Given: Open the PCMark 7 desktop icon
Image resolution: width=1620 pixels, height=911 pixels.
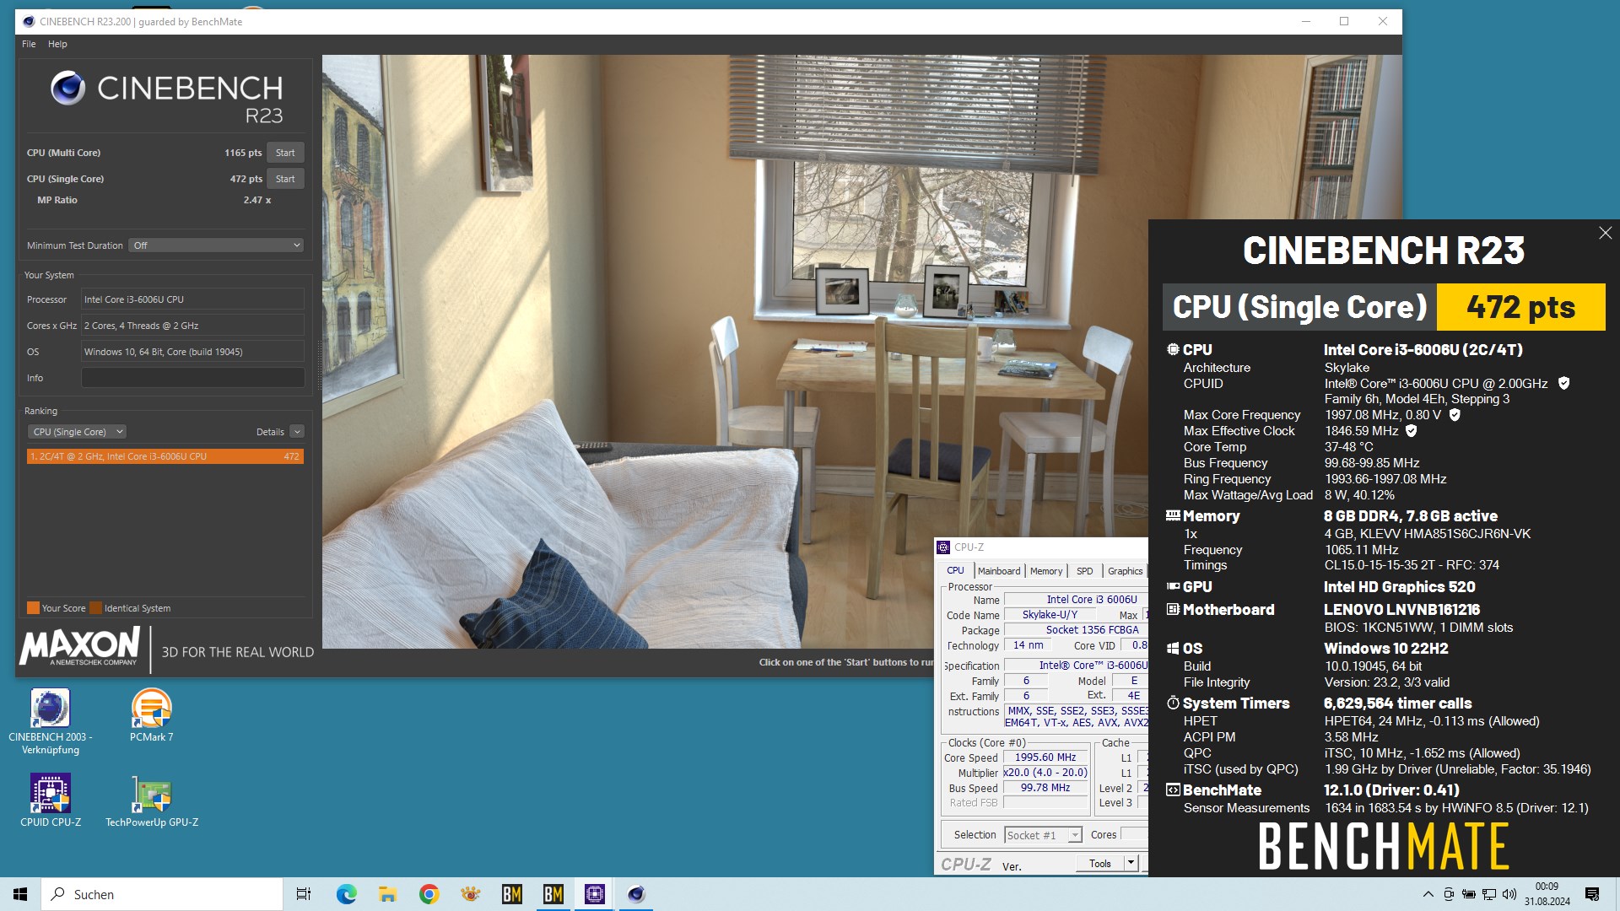Looking at the screenshot, I should pyautogui.click(x=151, y=715).
